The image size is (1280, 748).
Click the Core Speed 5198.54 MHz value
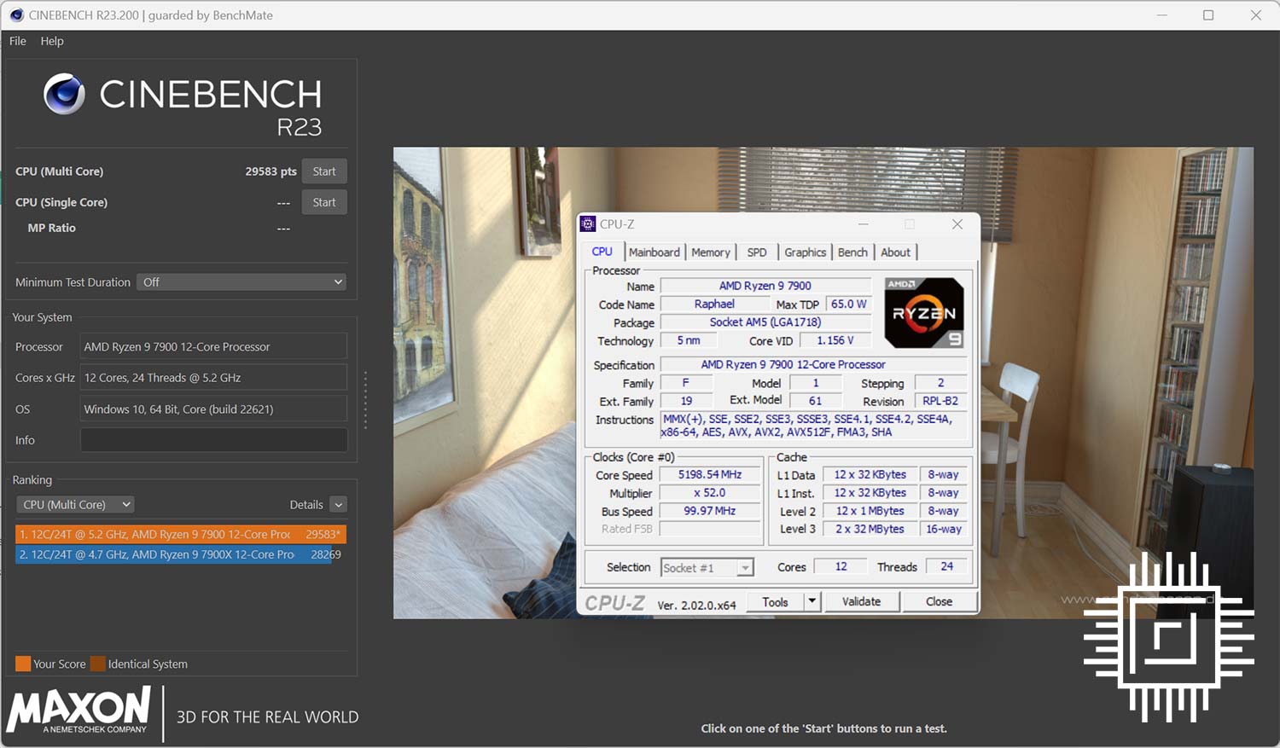[710, 474]
